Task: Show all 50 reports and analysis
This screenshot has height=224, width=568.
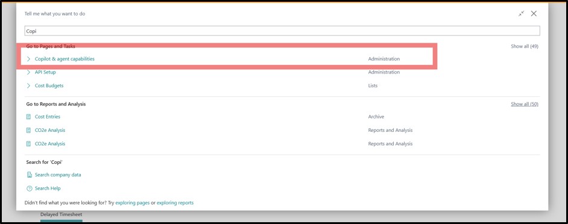Action: (525, 104)
